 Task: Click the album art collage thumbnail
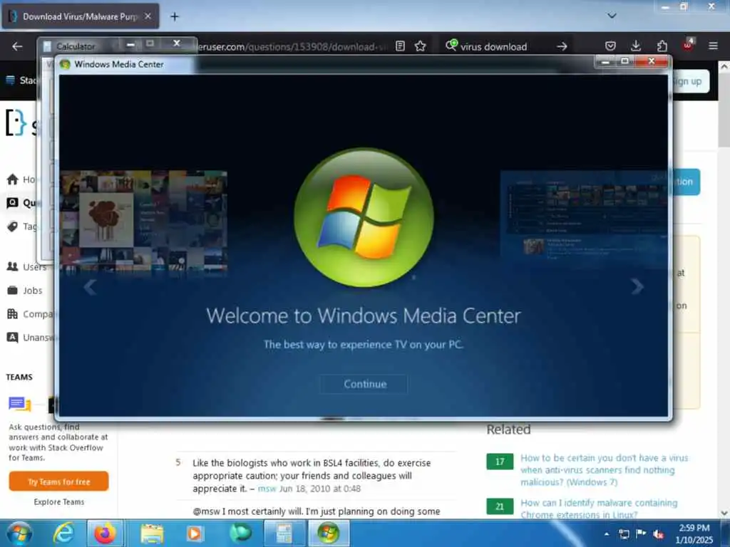(x=143, y=221)
